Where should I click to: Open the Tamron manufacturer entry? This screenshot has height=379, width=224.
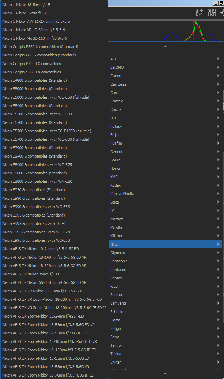[x=165, y=345]
